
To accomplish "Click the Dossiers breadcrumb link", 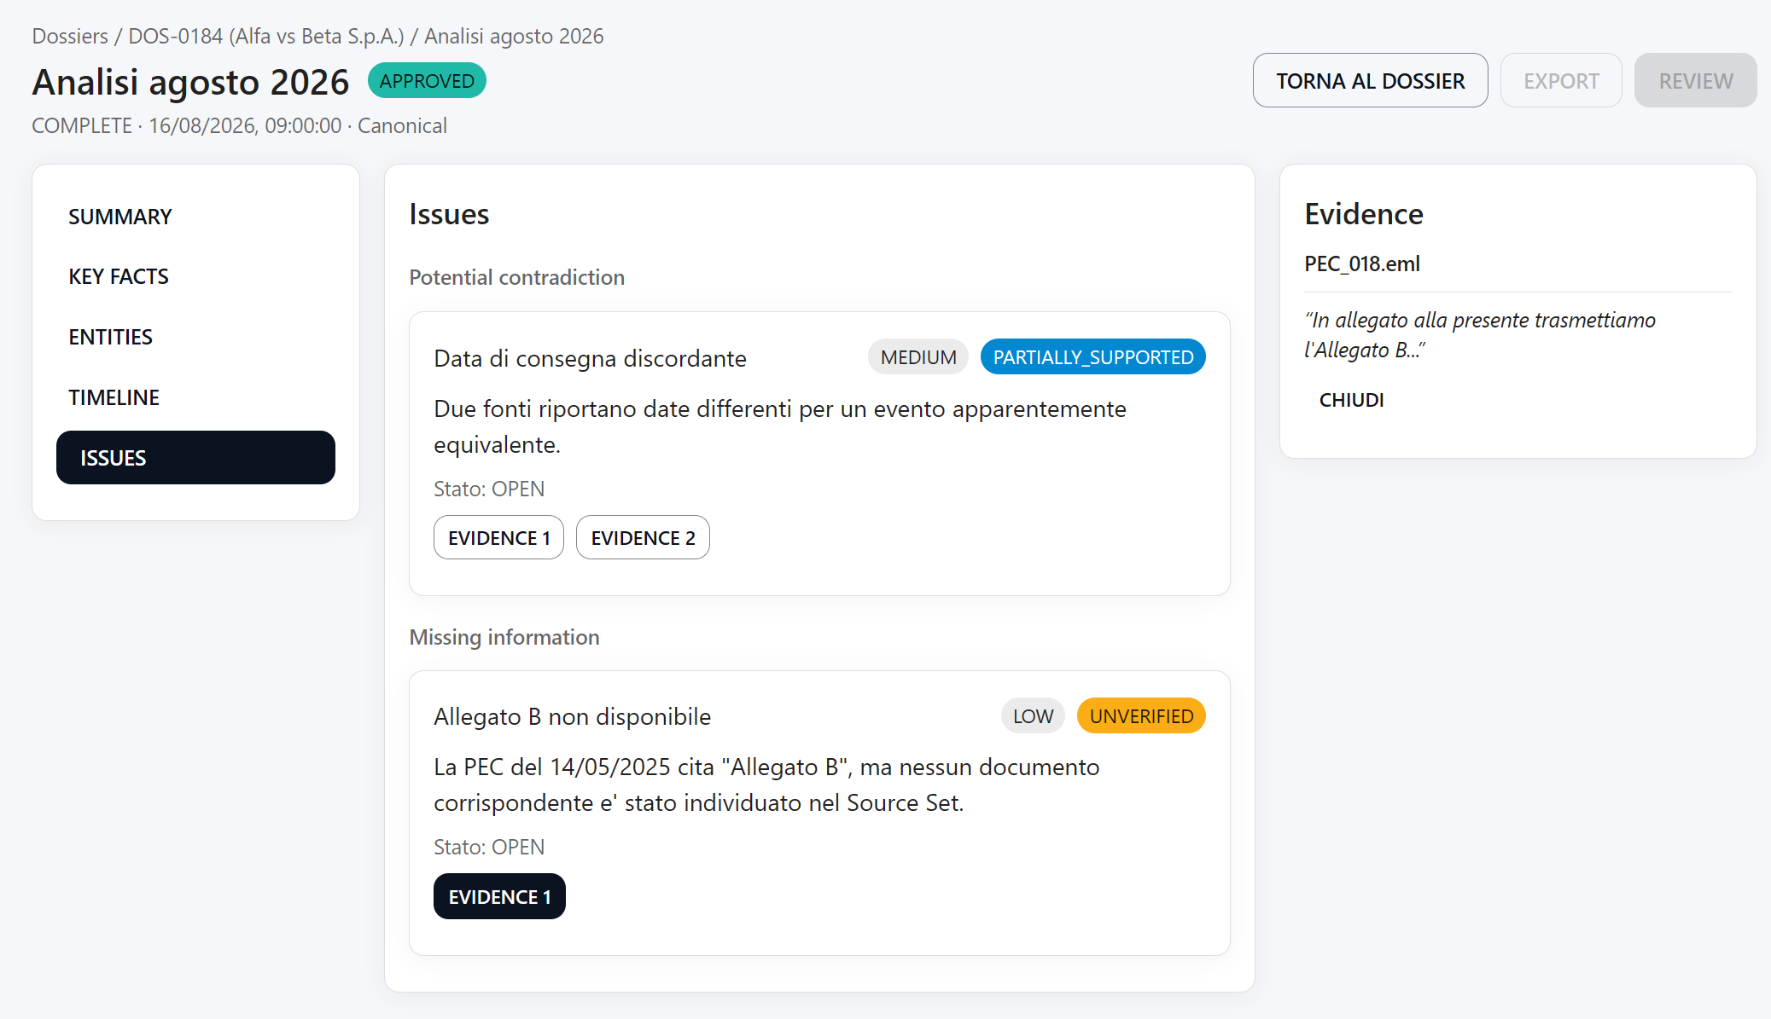I will (x=70, y=37).
